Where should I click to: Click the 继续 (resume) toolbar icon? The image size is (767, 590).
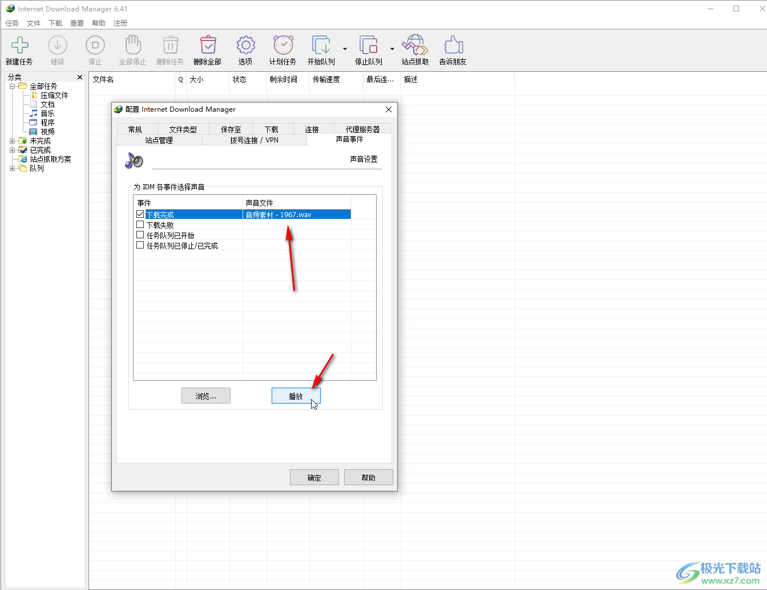click(x=57, y=45)
